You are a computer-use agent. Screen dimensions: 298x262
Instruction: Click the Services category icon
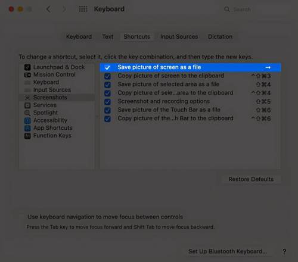click(27, 105)
